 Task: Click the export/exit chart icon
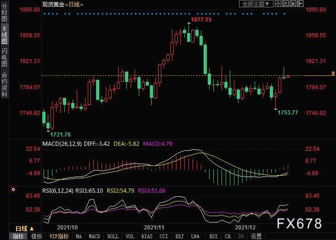click(x=300, y=4)
